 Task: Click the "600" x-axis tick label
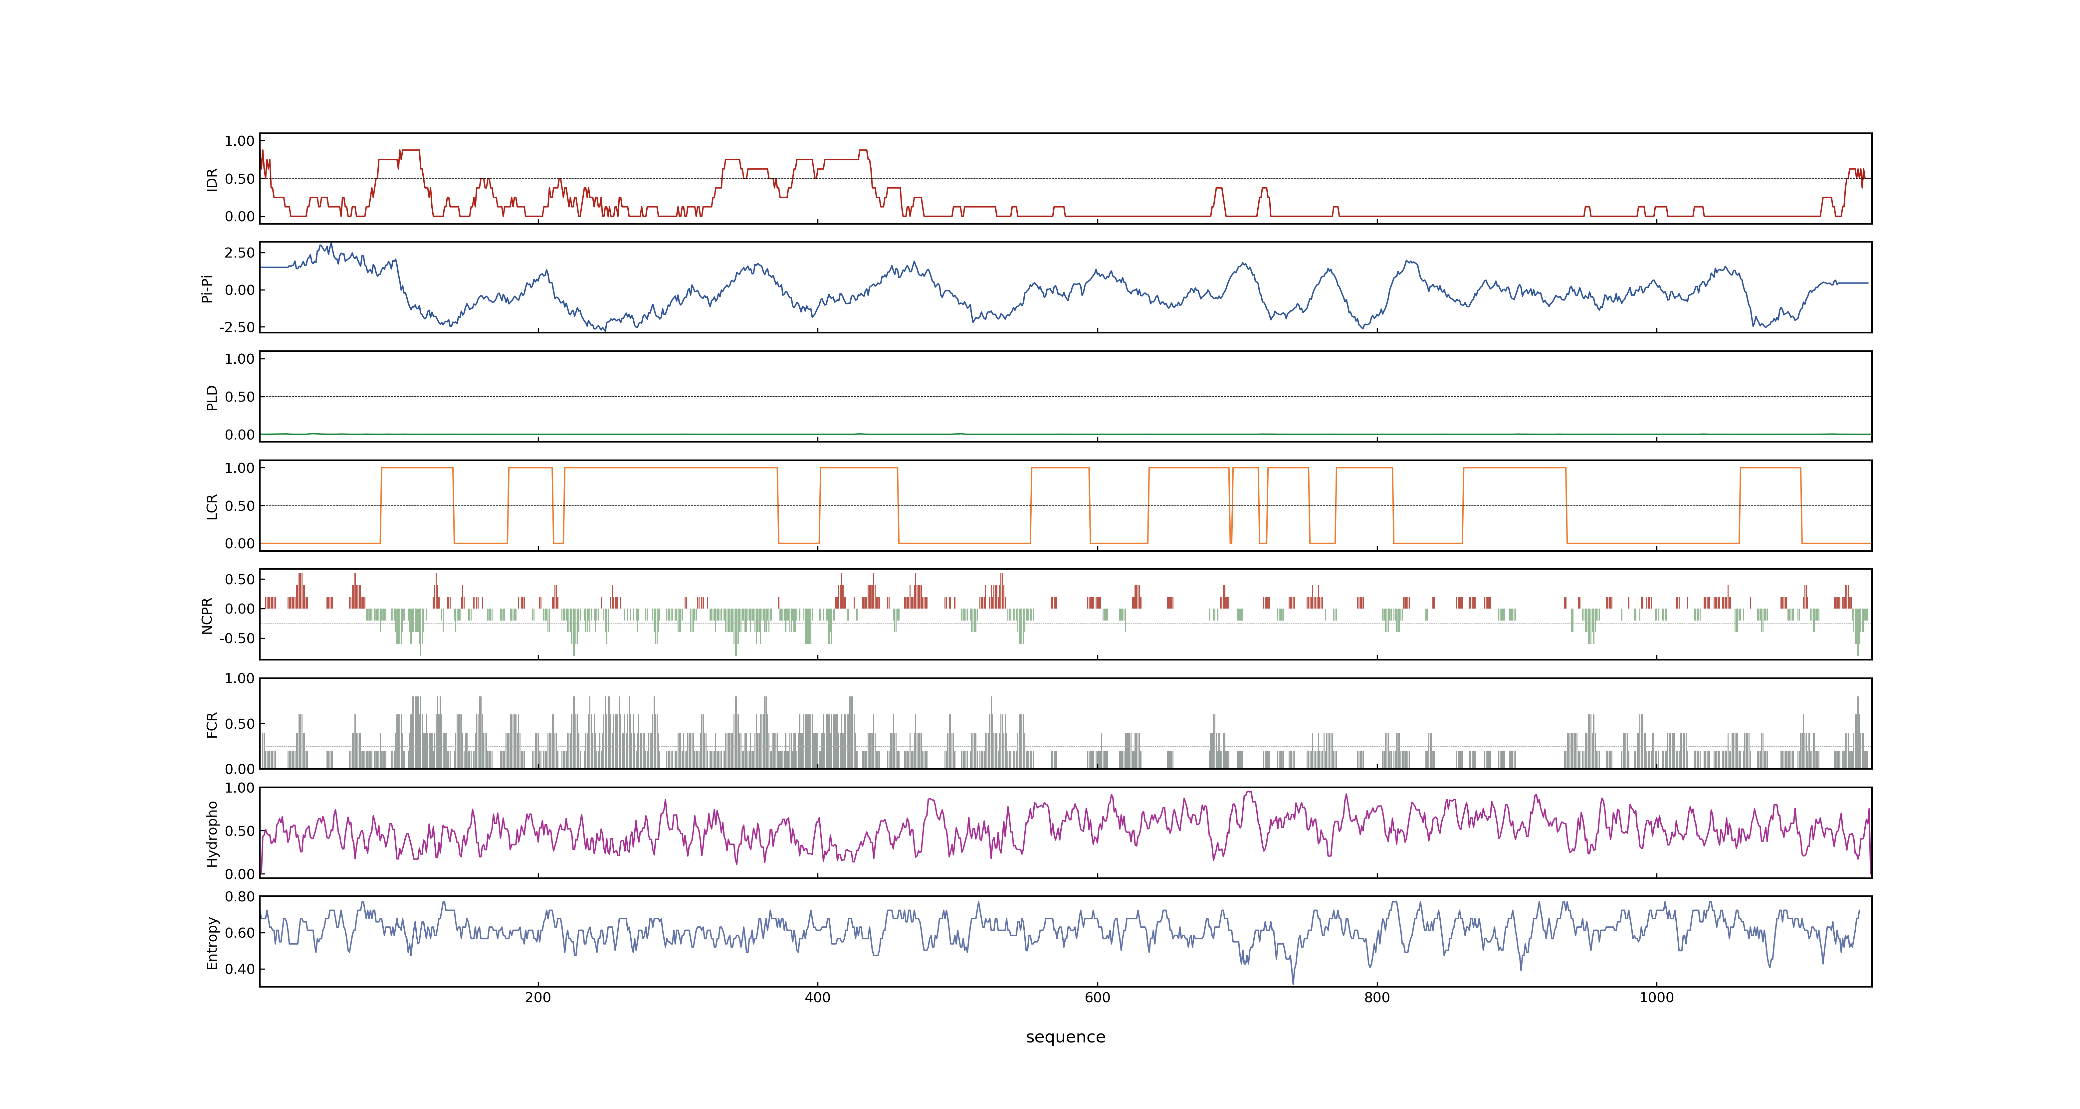pos(1097,998)
